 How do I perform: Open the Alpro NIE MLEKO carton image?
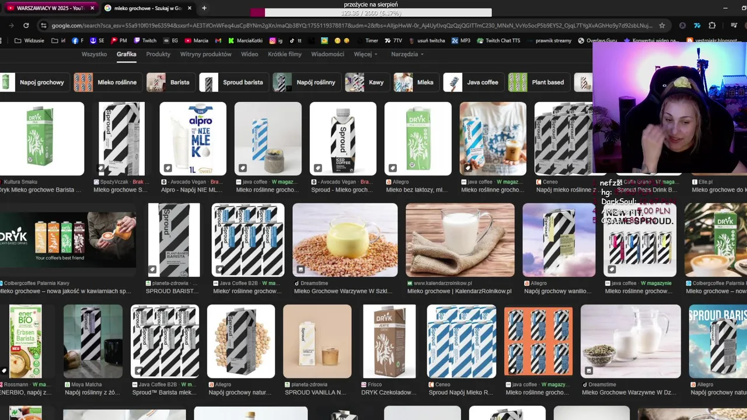click(x=193, y=139)
